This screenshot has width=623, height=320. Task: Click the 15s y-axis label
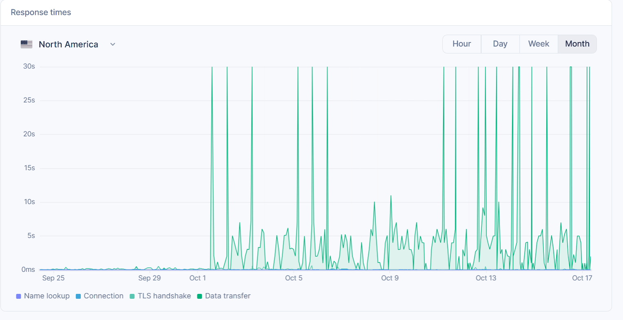[x=29, y=168]
